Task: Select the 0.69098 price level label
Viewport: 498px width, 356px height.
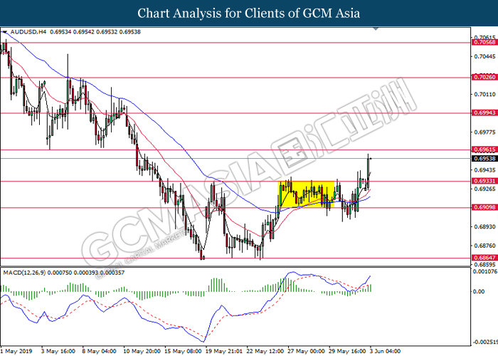Action: pos(484,208)
